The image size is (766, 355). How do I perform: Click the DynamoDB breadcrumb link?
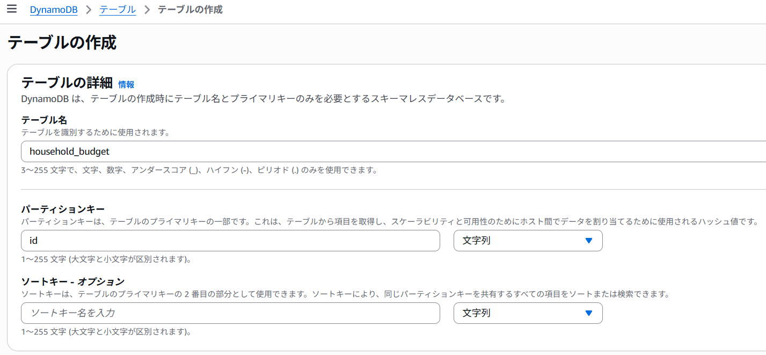[54, 10]
